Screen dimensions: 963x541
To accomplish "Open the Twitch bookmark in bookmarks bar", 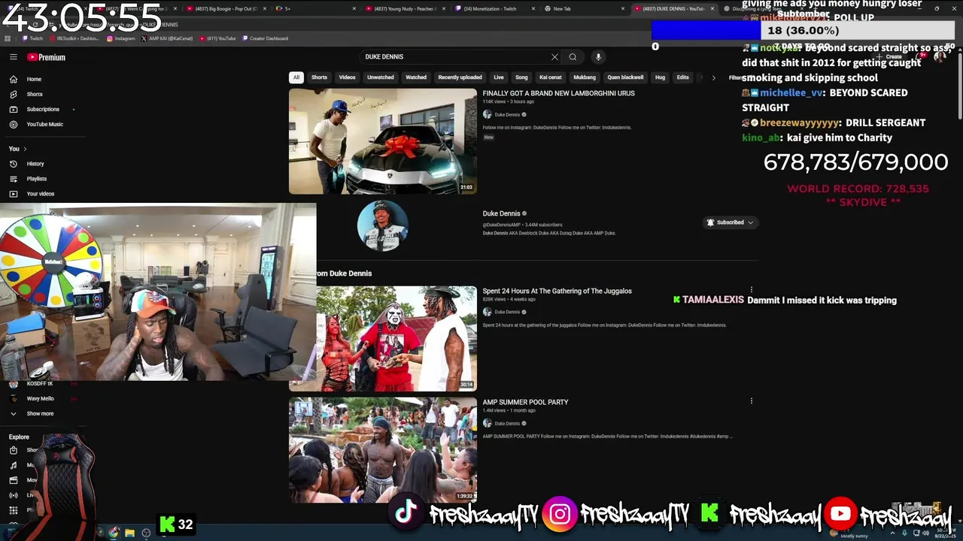I will (33, 38).
